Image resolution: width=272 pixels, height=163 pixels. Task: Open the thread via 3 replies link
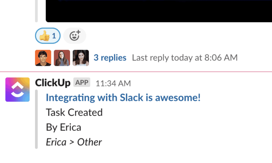(110, 58)
